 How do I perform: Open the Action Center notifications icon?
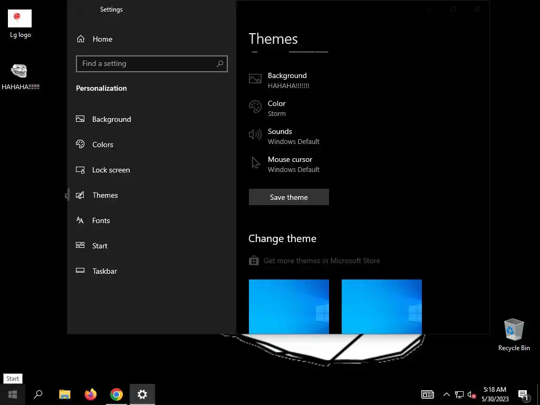coord(523,394)
